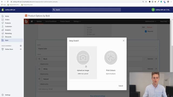Switch to Options tab
Screen dimensions: 173x97
point(39,21)
